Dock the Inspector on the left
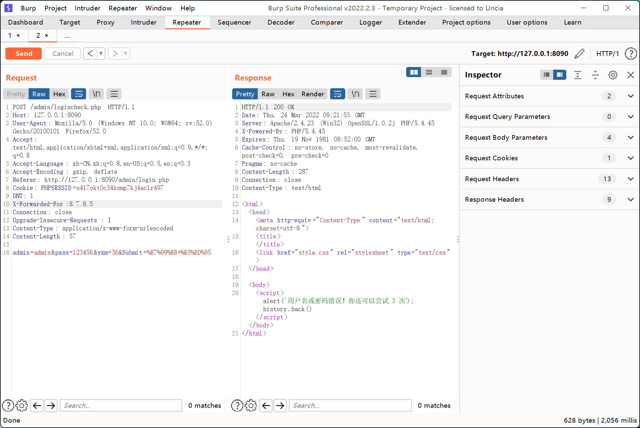 [x=547, y=75]
